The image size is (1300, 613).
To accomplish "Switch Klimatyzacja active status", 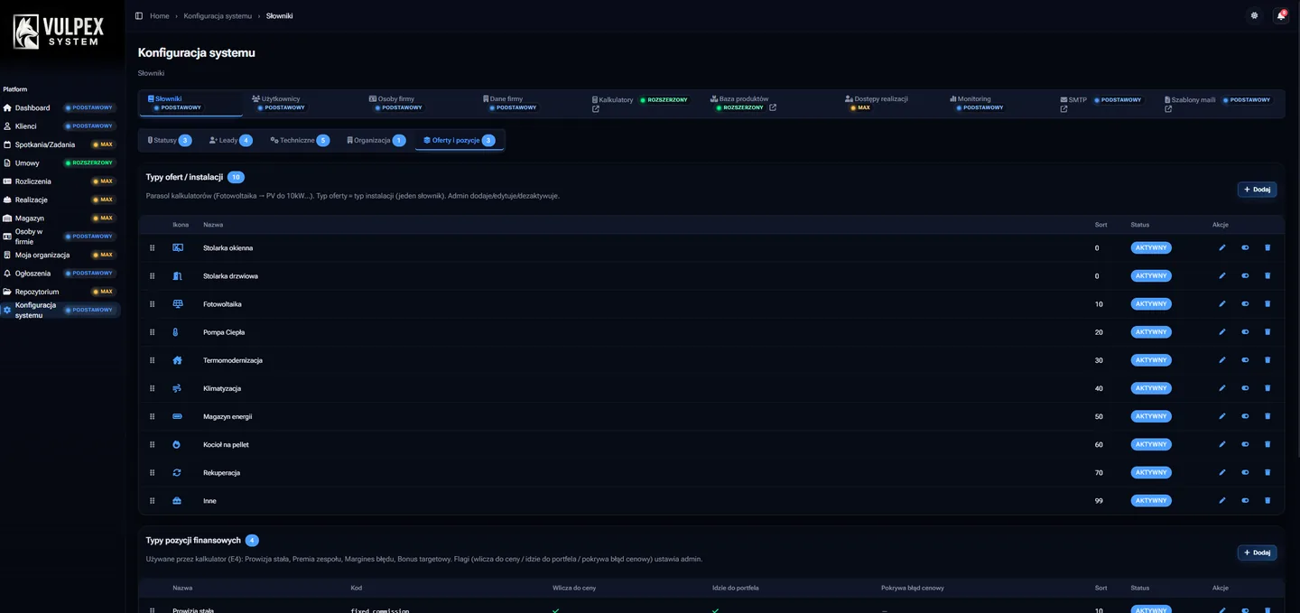I will [x=1245, y=388].
